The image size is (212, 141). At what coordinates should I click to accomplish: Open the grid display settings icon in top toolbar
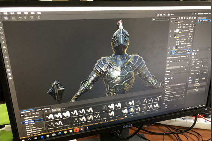(x=13, y=18)
